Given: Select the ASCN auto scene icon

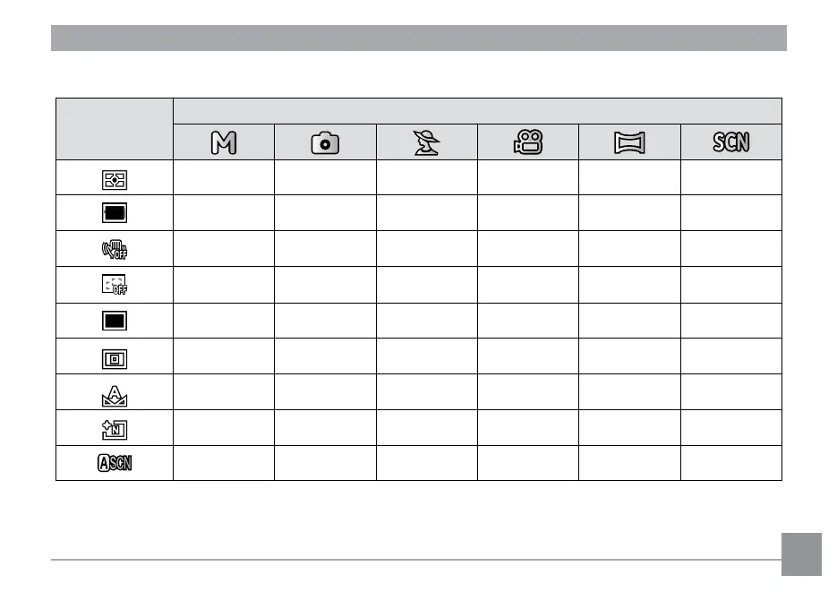Looking at the screenshot, I should tap(115, 463).
